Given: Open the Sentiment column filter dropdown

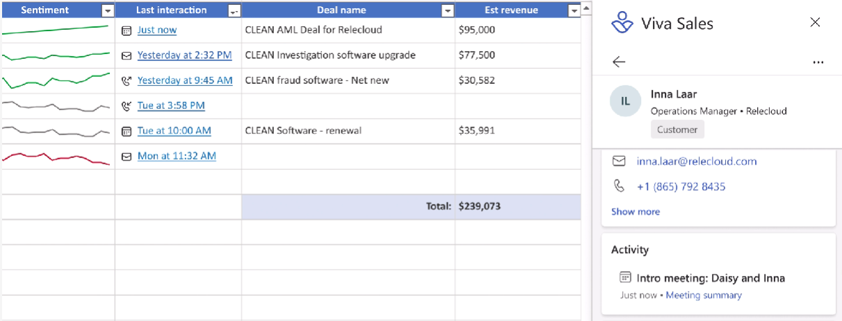Looking at the screenshot, I should click(107, 10).
